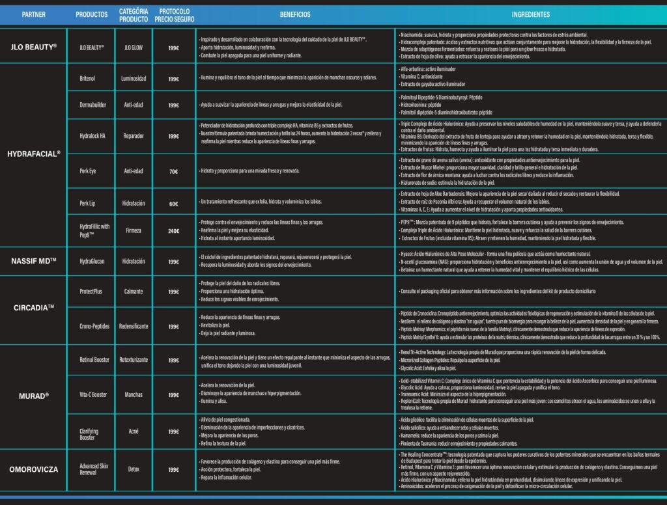The width and height of the screenshot is (667, 505).
Task: Click the BENEFICIOS column header
Action: click(295, 14)
